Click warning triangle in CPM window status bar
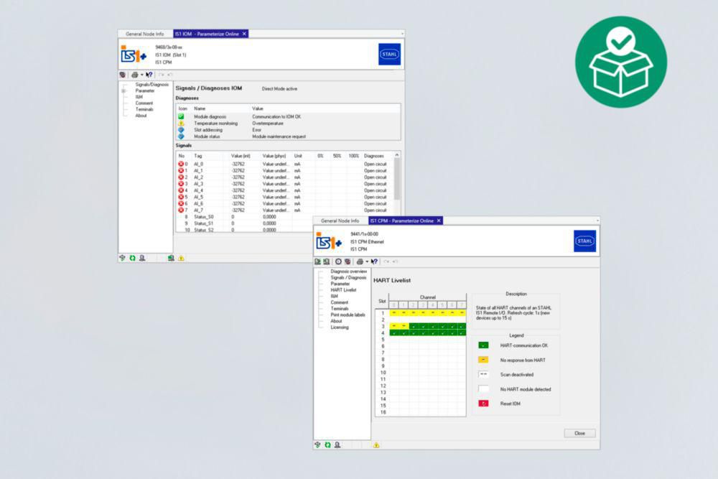This screenshot has height=479, width=718. pos(376,445)
